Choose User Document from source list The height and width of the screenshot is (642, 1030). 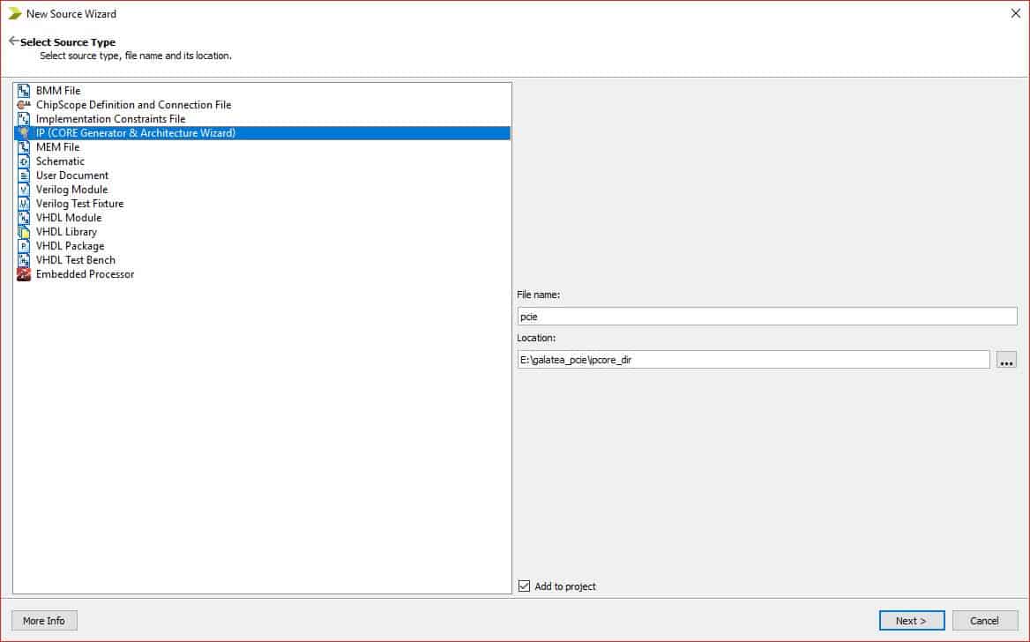72,175
